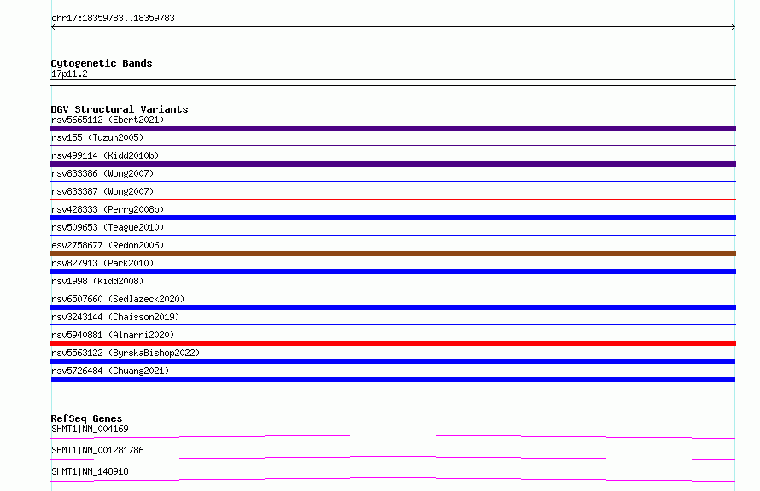Click the thin red line under nsv833387
760x491 pixels.
point(393,199)
